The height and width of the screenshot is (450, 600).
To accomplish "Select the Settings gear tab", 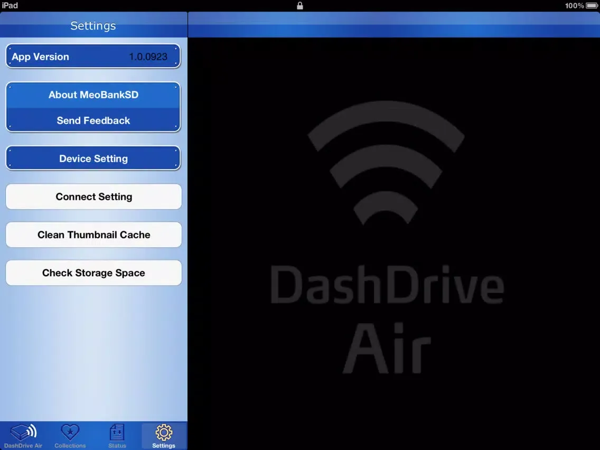I will point(164,436).
